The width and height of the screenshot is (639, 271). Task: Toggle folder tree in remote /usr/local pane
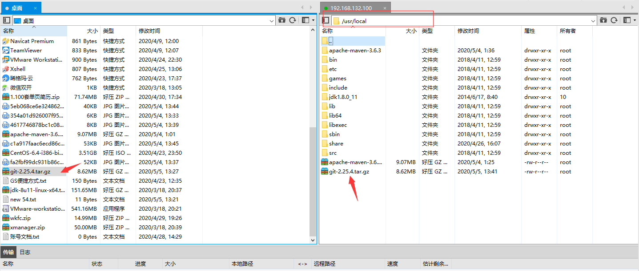point(326,20)
